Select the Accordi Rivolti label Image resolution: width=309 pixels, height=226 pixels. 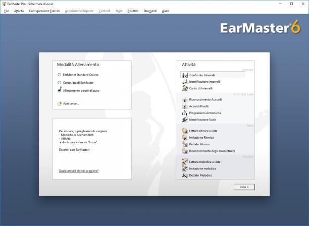coord(199,106)
